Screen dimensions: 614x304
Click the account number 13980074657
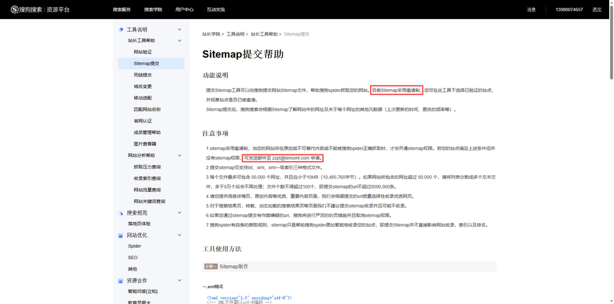click(569, 10)
